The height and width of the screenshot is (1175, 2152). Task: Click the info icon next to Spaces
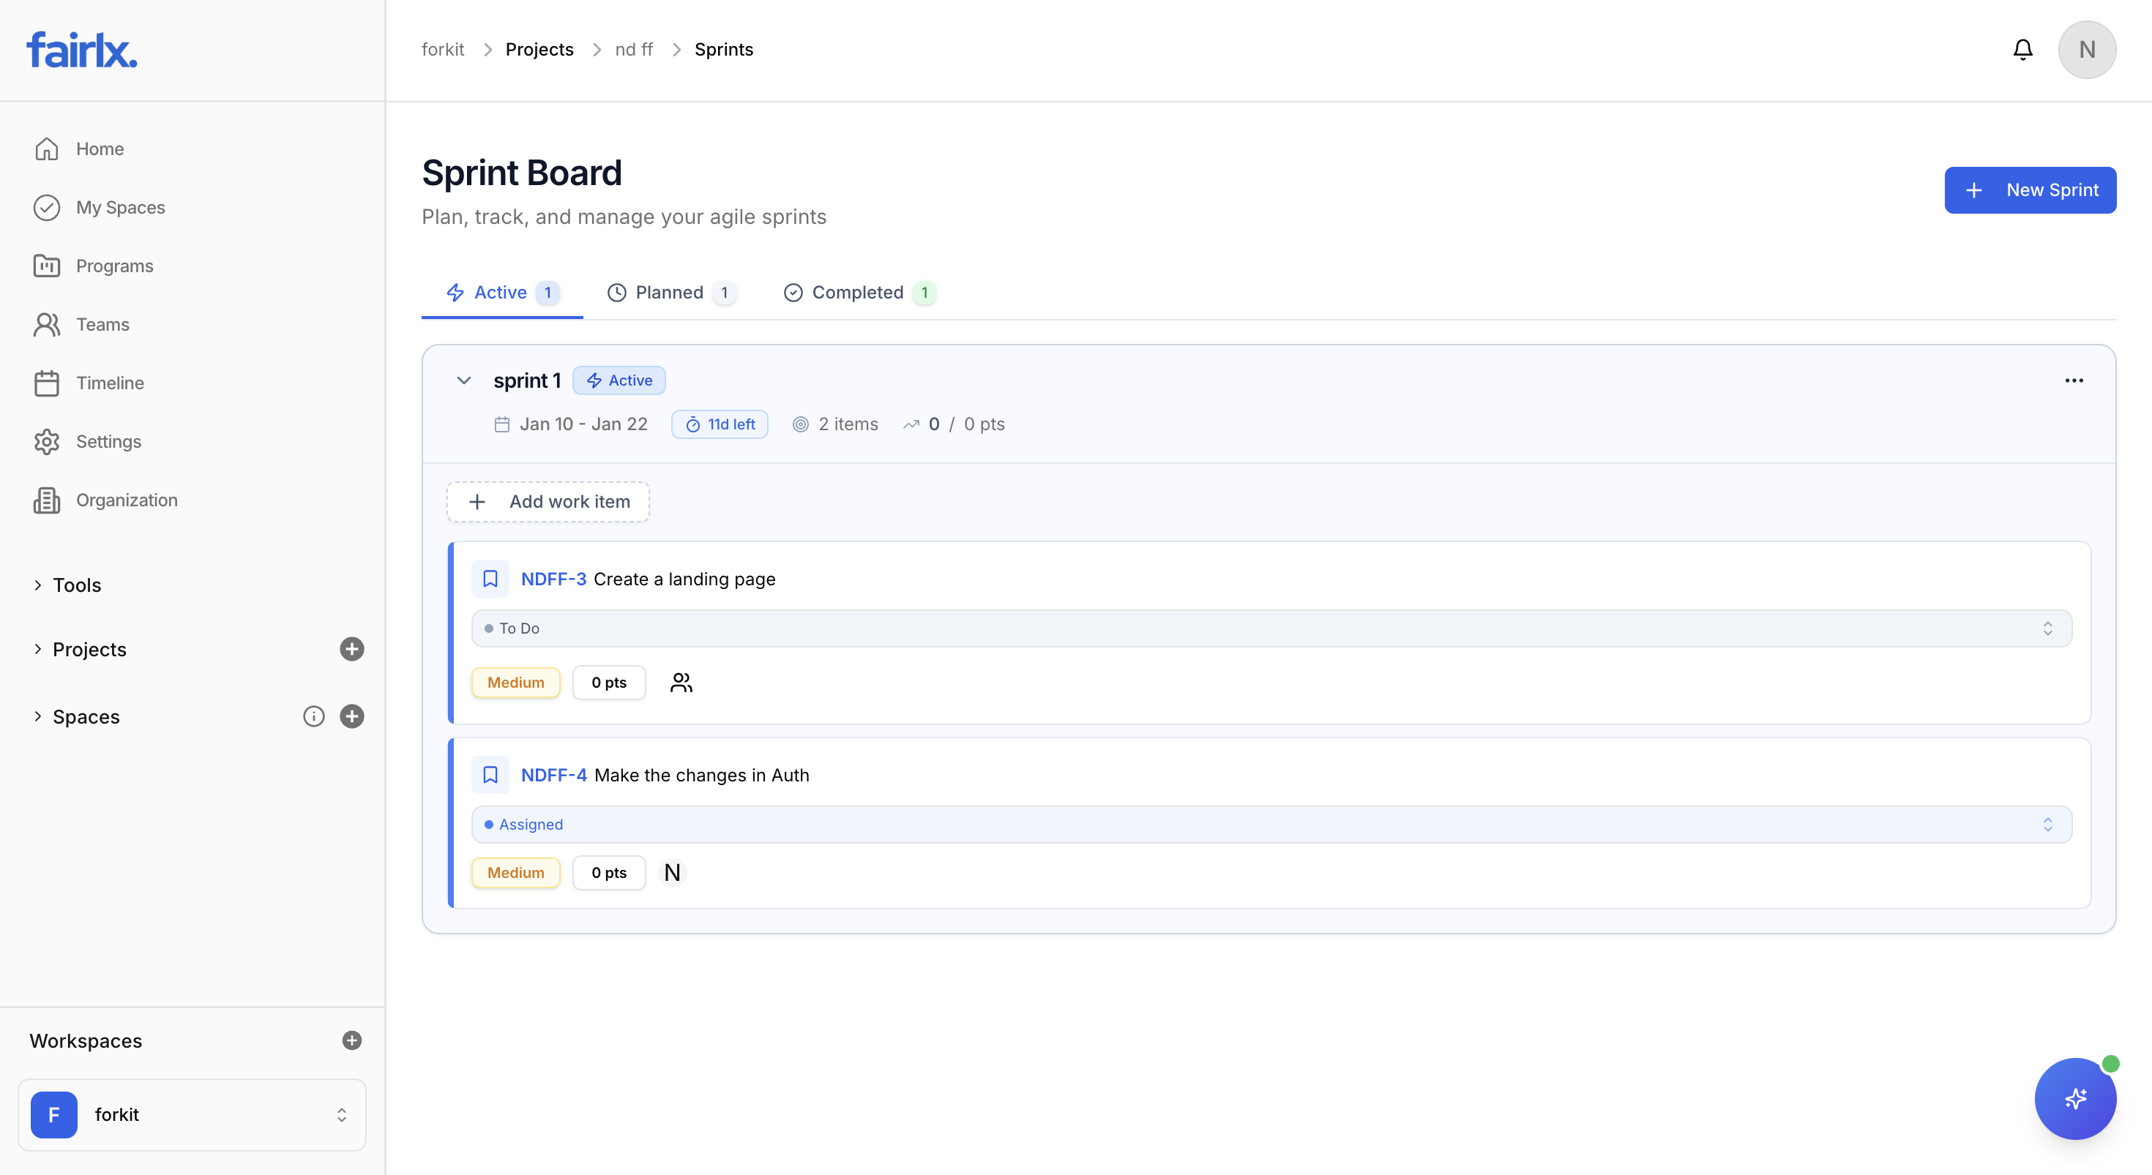point(313,716)
